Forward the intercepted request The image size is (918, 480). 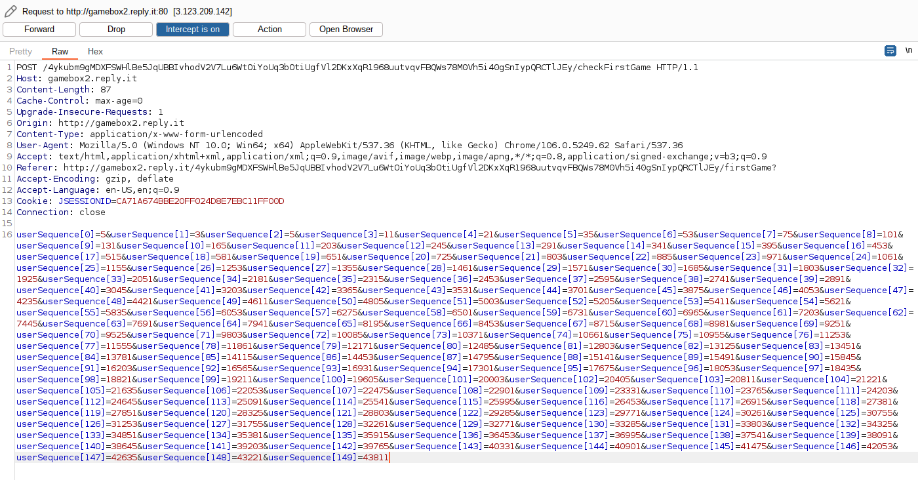coord(39,30)
